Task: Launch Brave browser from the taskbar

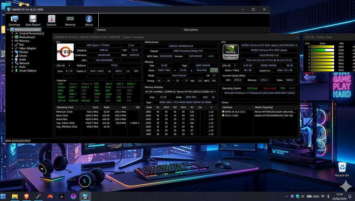Action: [27, 196]
